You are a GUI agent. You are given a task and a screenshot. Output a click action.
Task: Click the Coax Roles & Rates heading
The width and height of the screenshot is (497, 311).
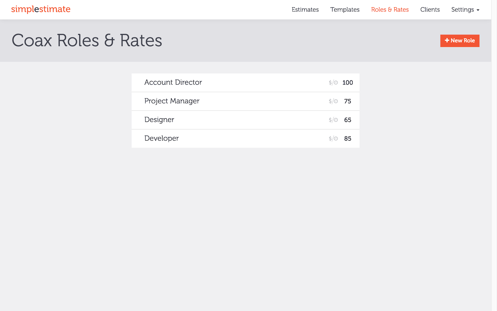click(87, 41)
